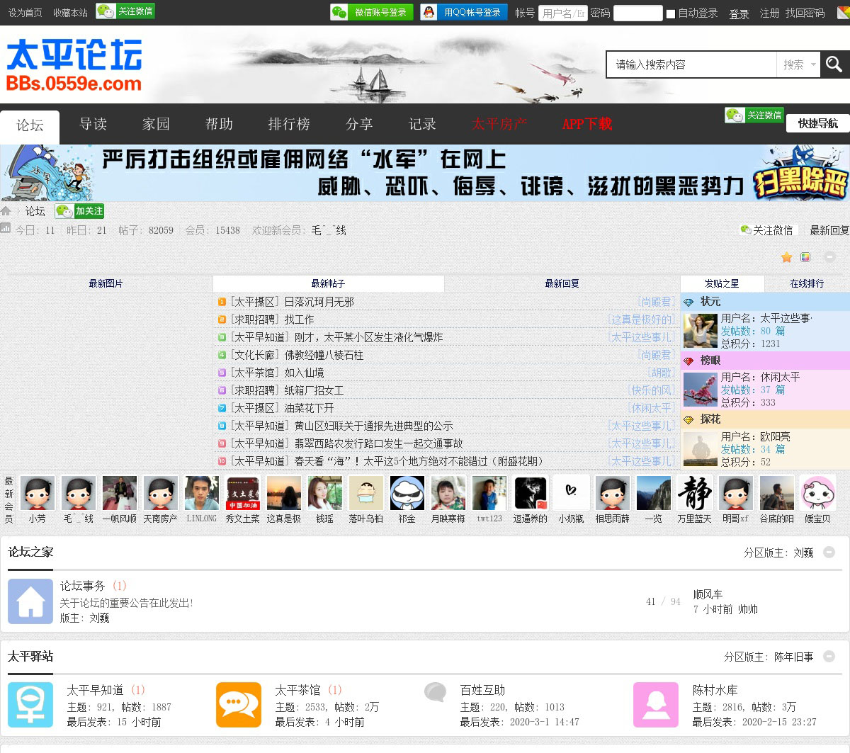Click the search content input field
Image resolution: width=850 pixels, height=753 pixels.
[692, 64]
